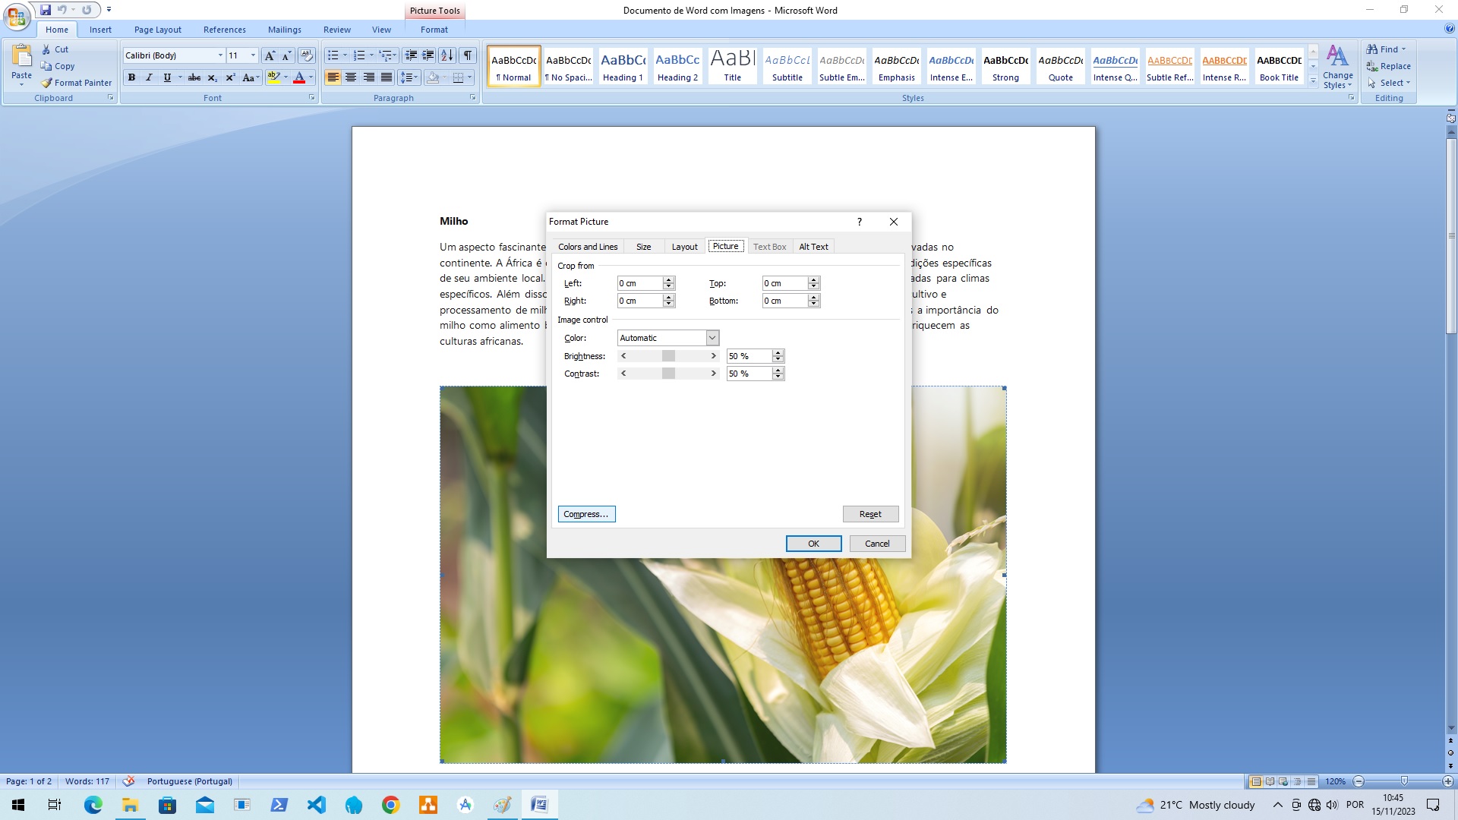
Task: Align text left in Paragraph group
Action: pos(333,77)
